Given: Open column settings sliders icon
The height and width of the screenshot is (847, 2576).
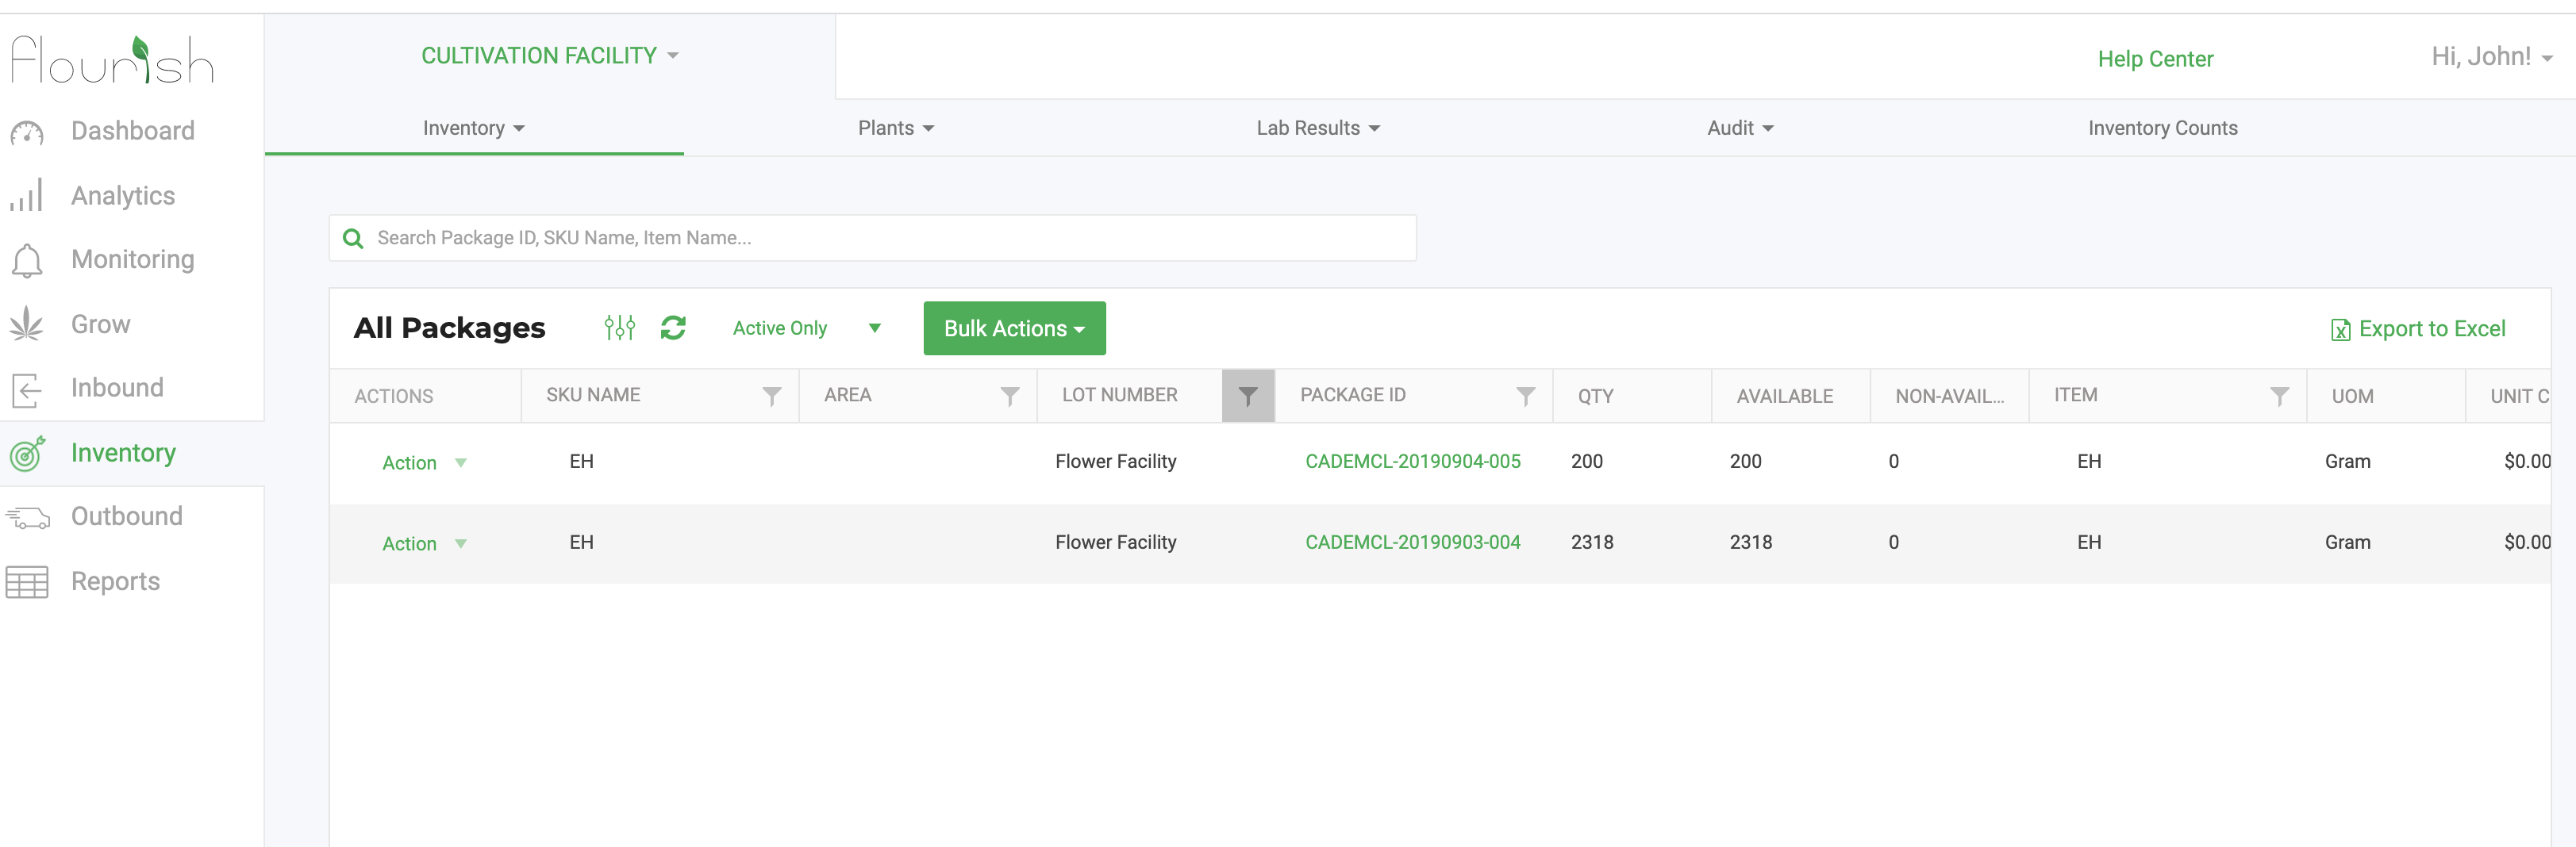Looking at the screenshot, I should [620, 328].
